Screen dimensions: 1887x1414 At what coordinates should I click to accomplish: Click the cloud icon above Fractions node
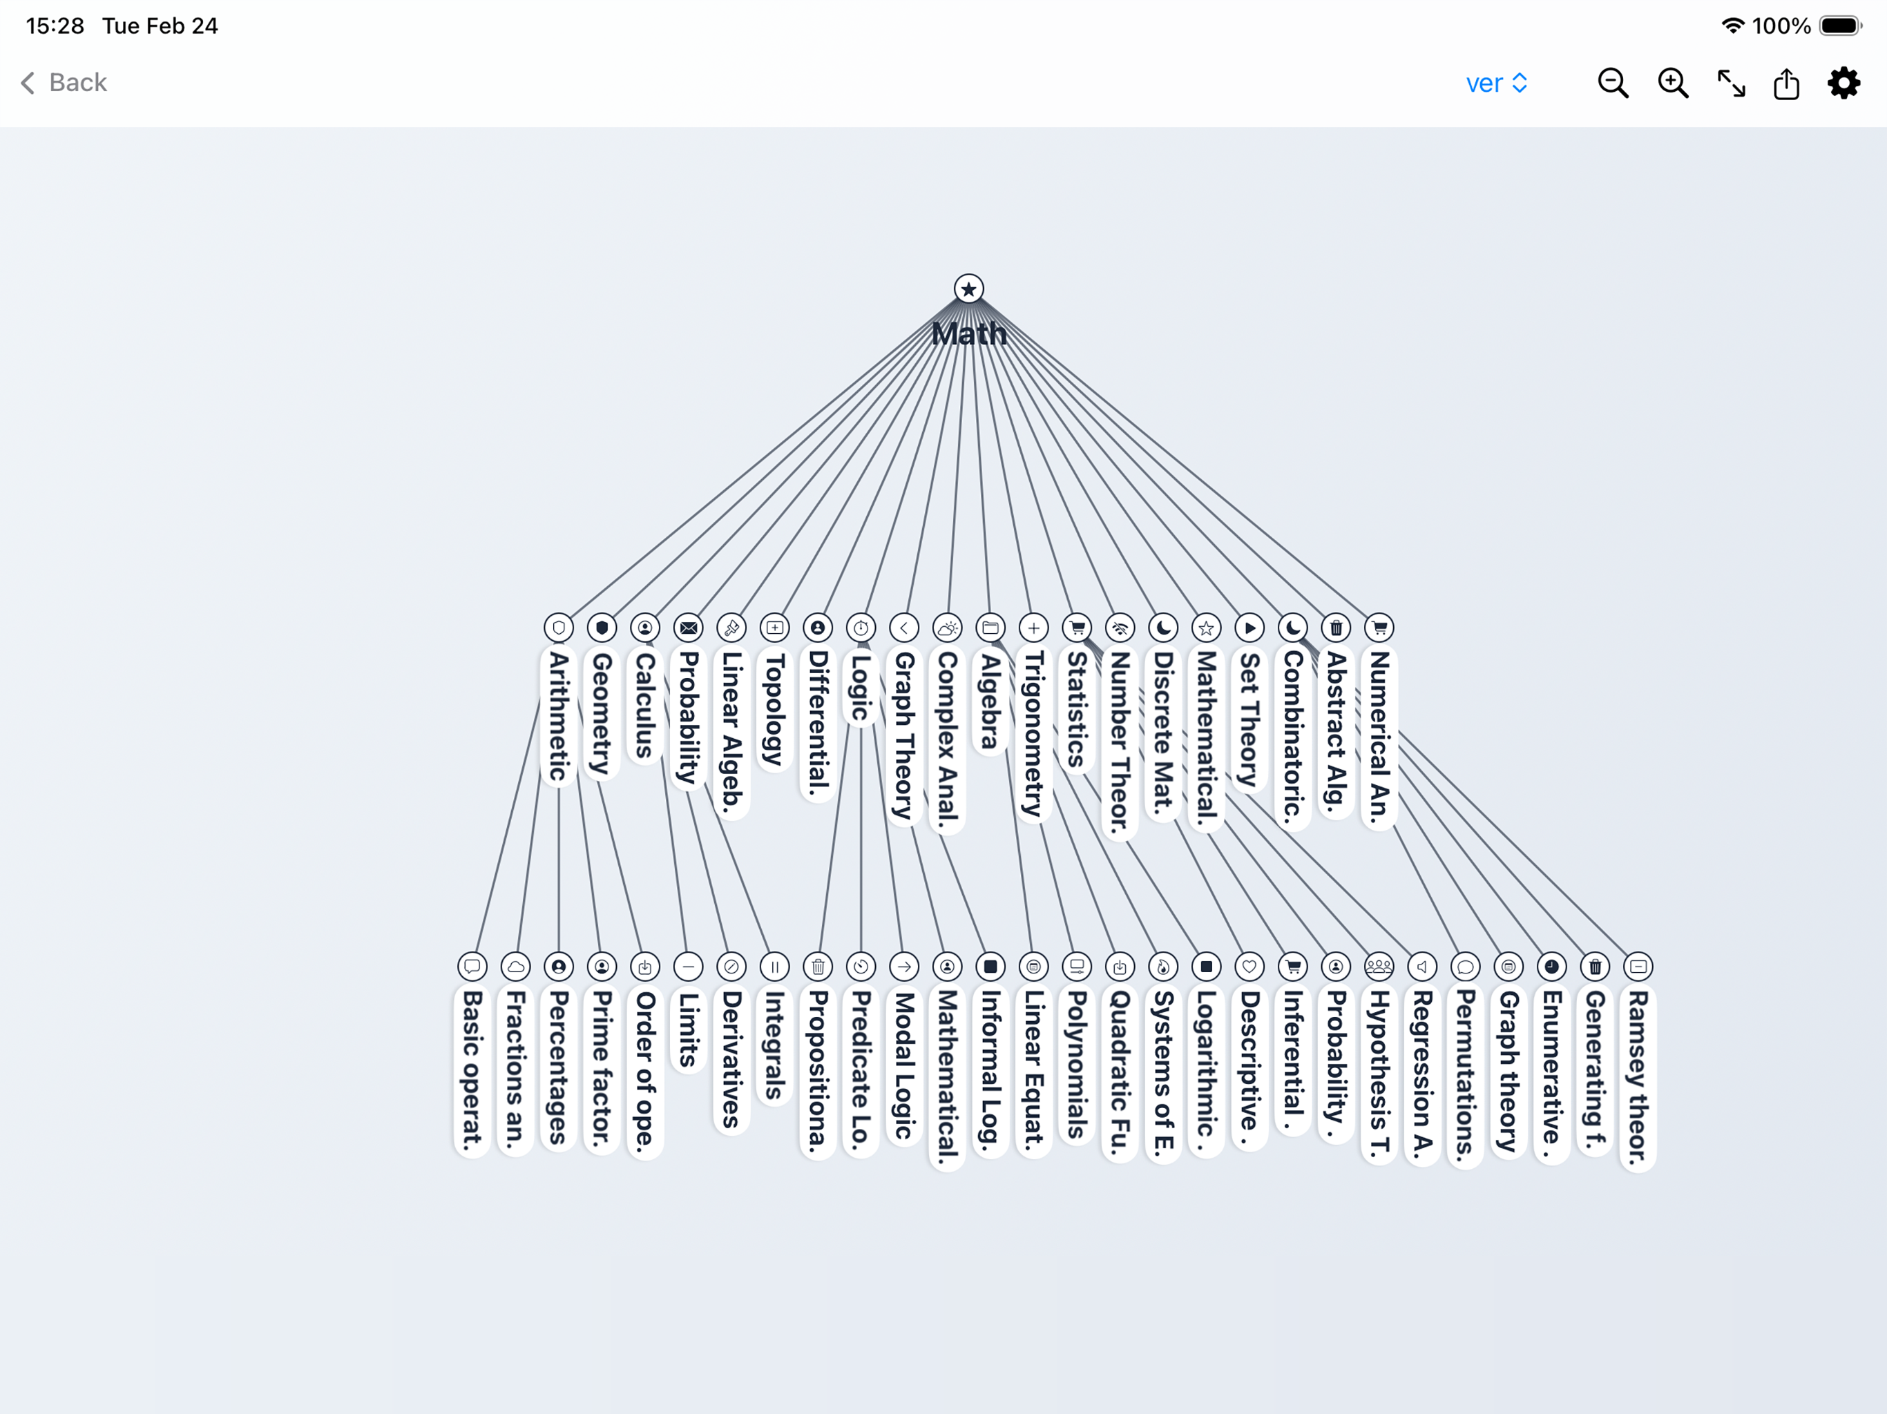(515, 967)
